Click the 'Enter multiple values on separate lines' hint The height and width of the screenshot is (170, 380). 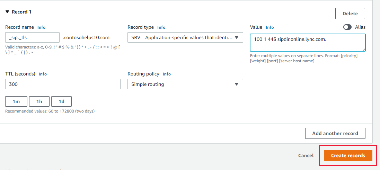pos(304,59)
